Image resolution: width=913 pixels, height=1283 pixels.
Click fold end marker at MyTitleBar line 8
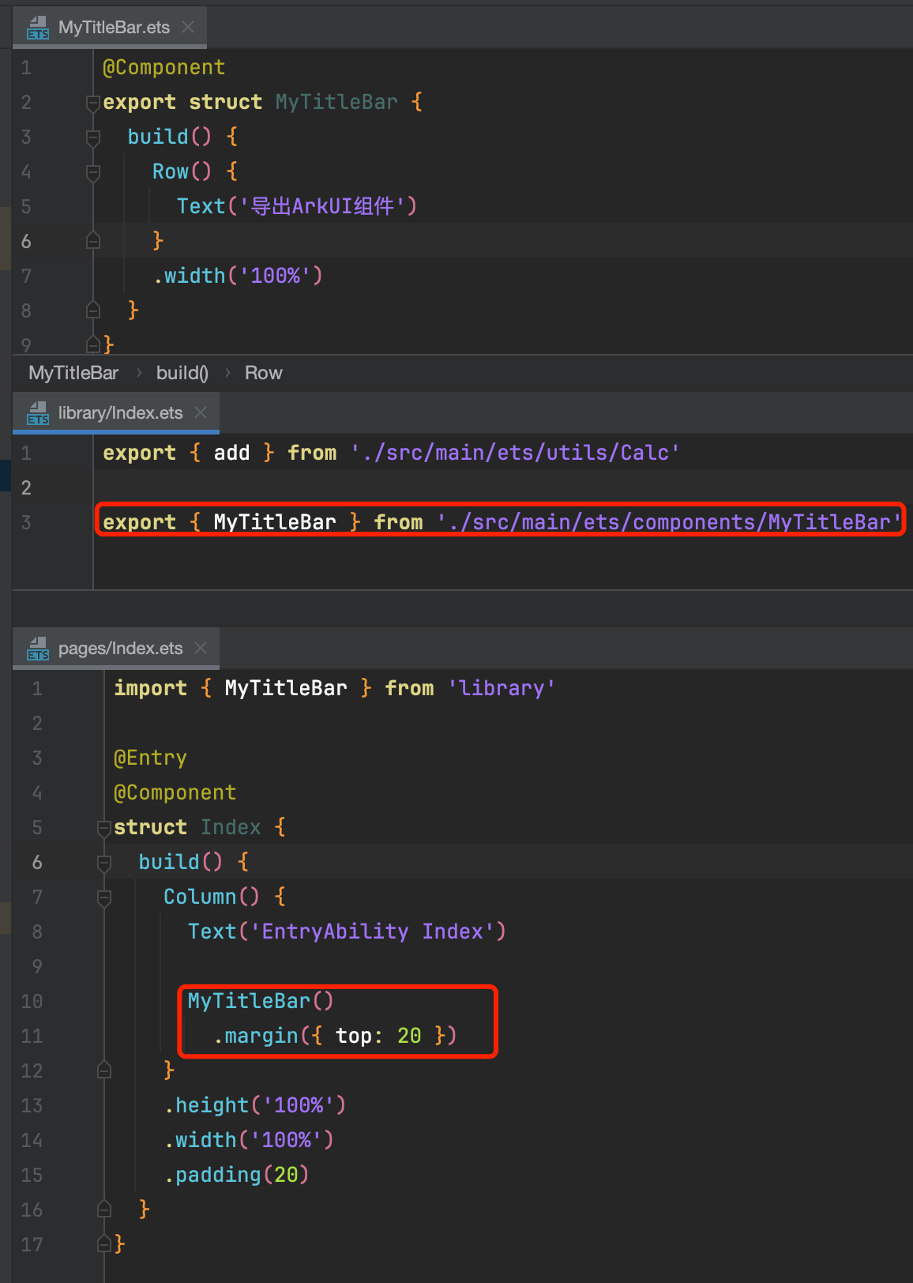[x=93, y=310]
